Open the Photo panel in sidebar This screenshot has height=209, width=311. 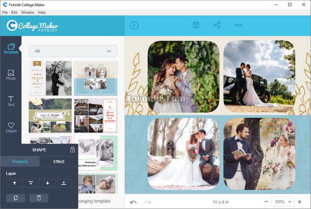11,75
